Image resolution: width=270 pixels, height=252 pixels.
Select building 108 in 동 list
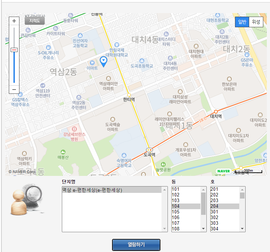[186, 229]
